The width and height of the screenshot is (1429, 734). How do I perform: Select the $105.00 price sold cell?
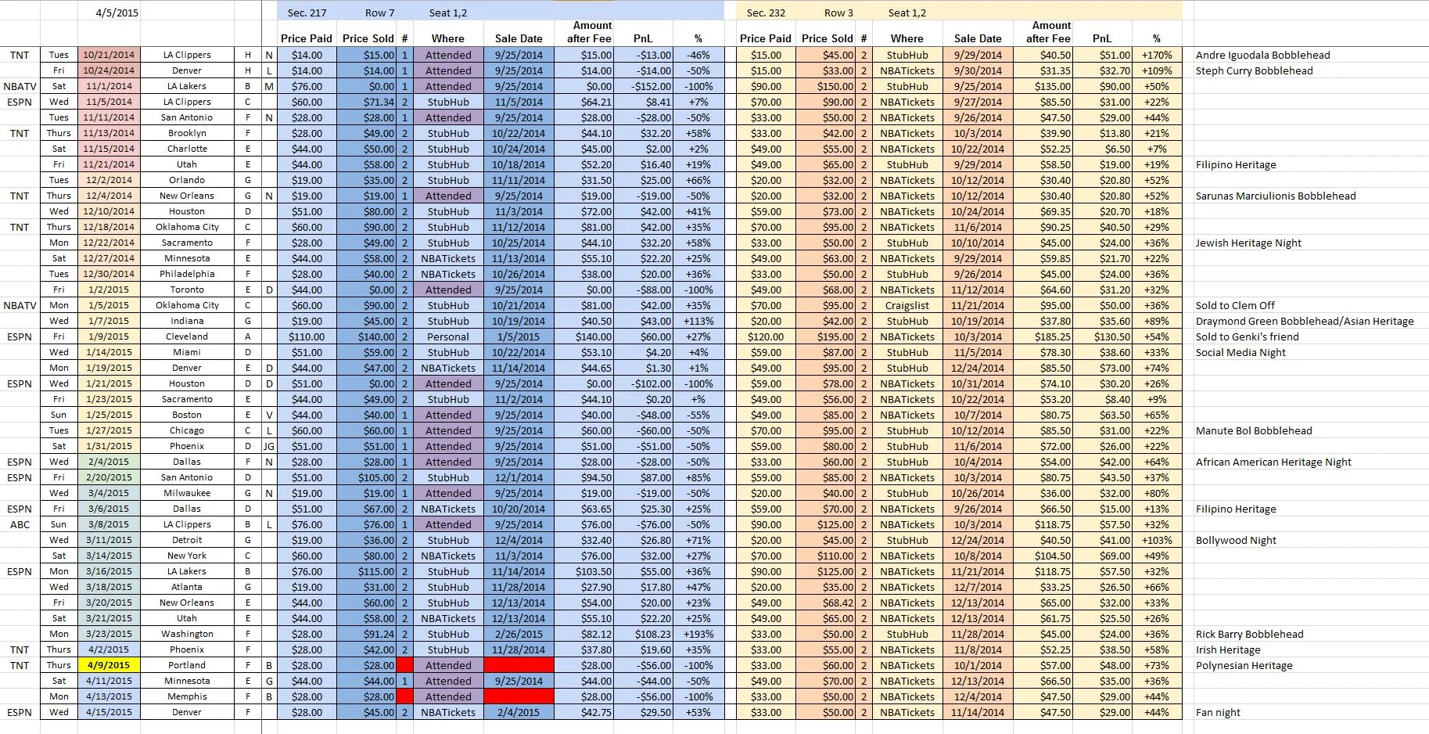367,477
